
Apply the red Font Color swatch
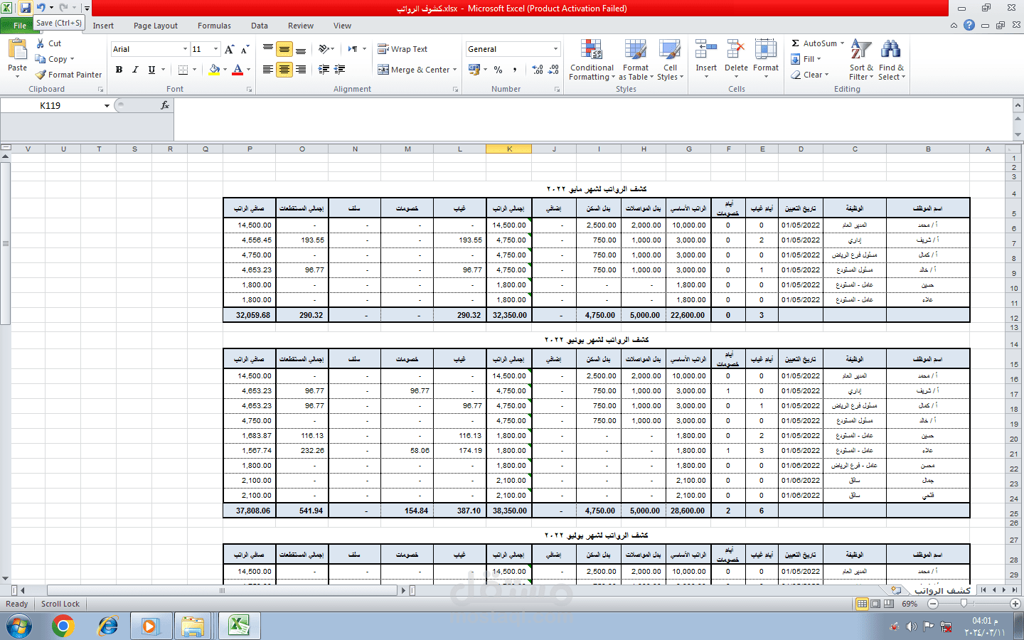(238, 70)
